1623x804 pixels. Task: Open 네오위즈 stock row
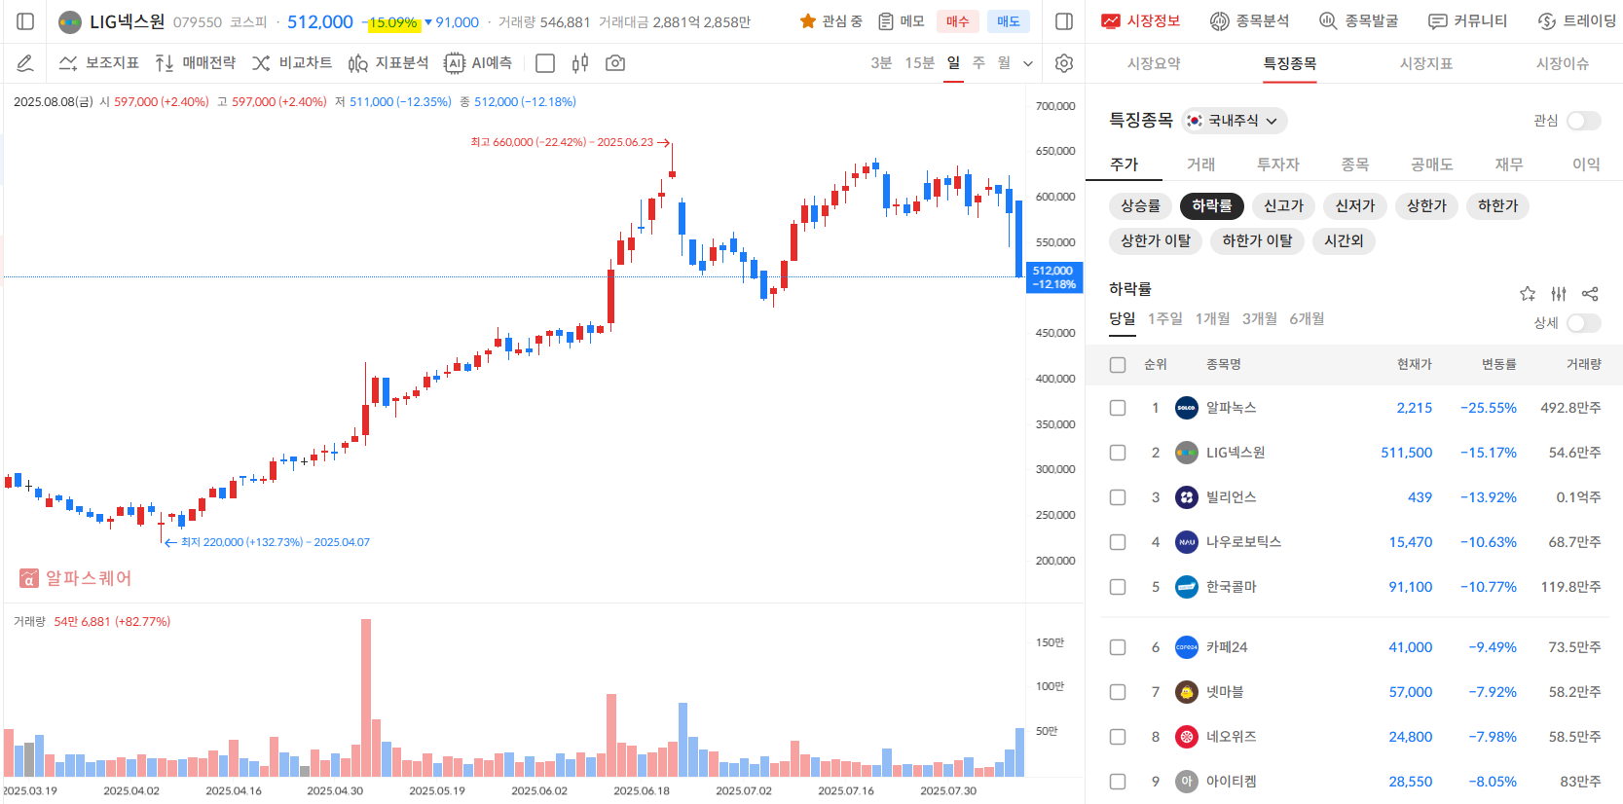click(1355, 737)
